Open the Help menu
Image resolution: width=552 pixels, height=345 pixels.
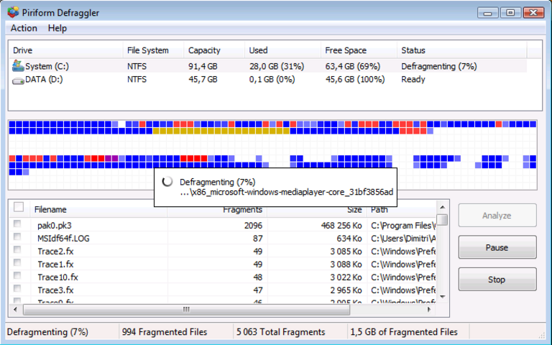tap(57, 28)
